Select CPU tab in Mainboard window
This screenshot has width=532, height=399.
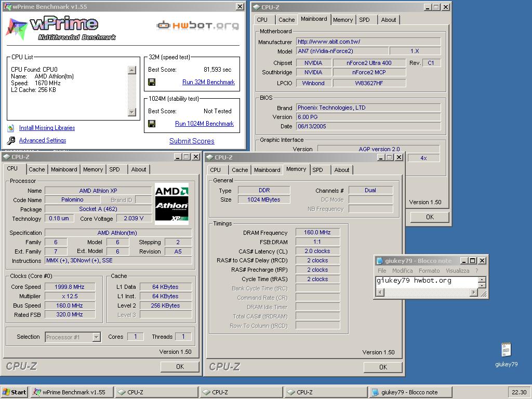262,20
